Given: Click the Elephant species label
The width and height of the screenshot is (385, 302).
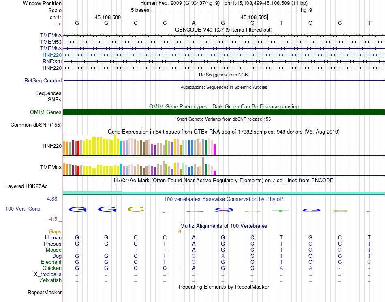Looking at the screenshot, I should click(51, 262).
